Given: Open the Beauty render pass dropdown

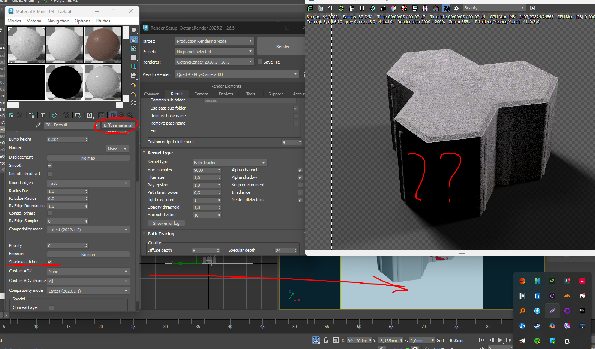Looking at the screenshot, I should pos(493,8).
